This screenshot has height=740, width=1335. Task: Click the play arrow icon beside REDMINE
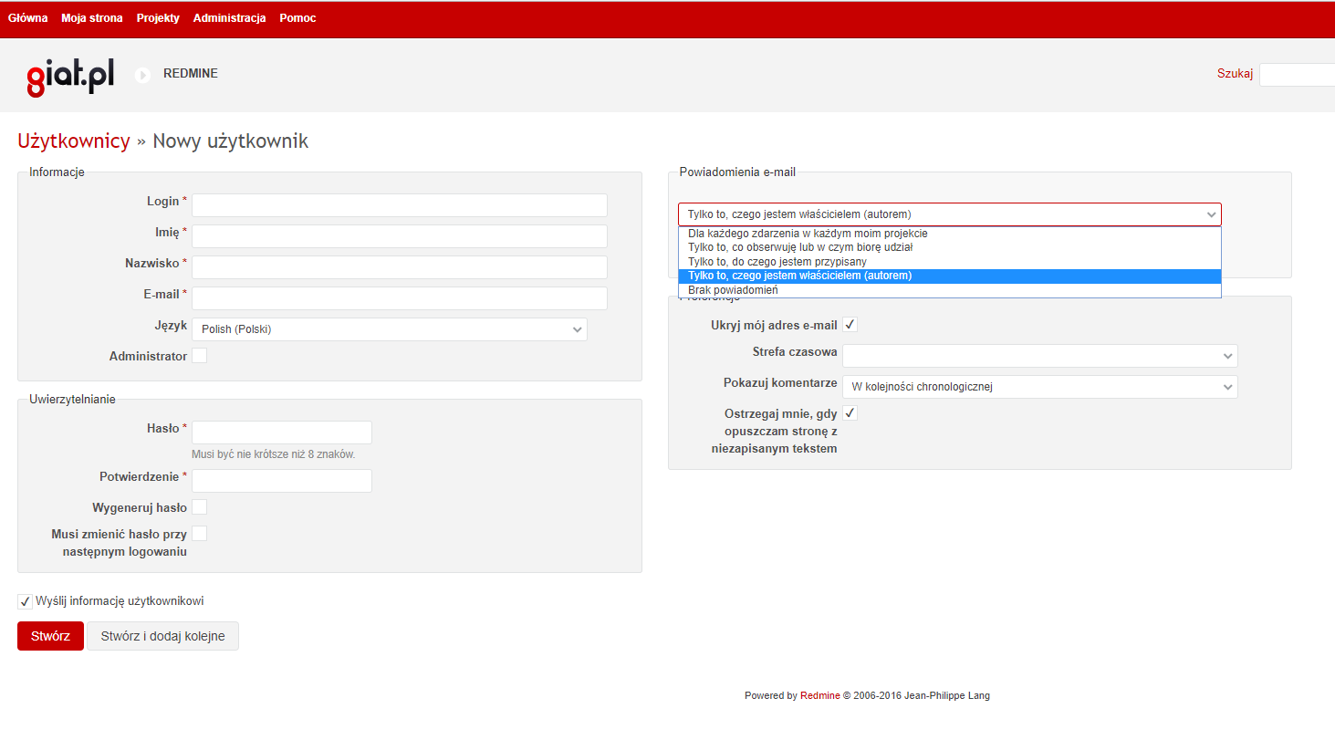point(142,75)
